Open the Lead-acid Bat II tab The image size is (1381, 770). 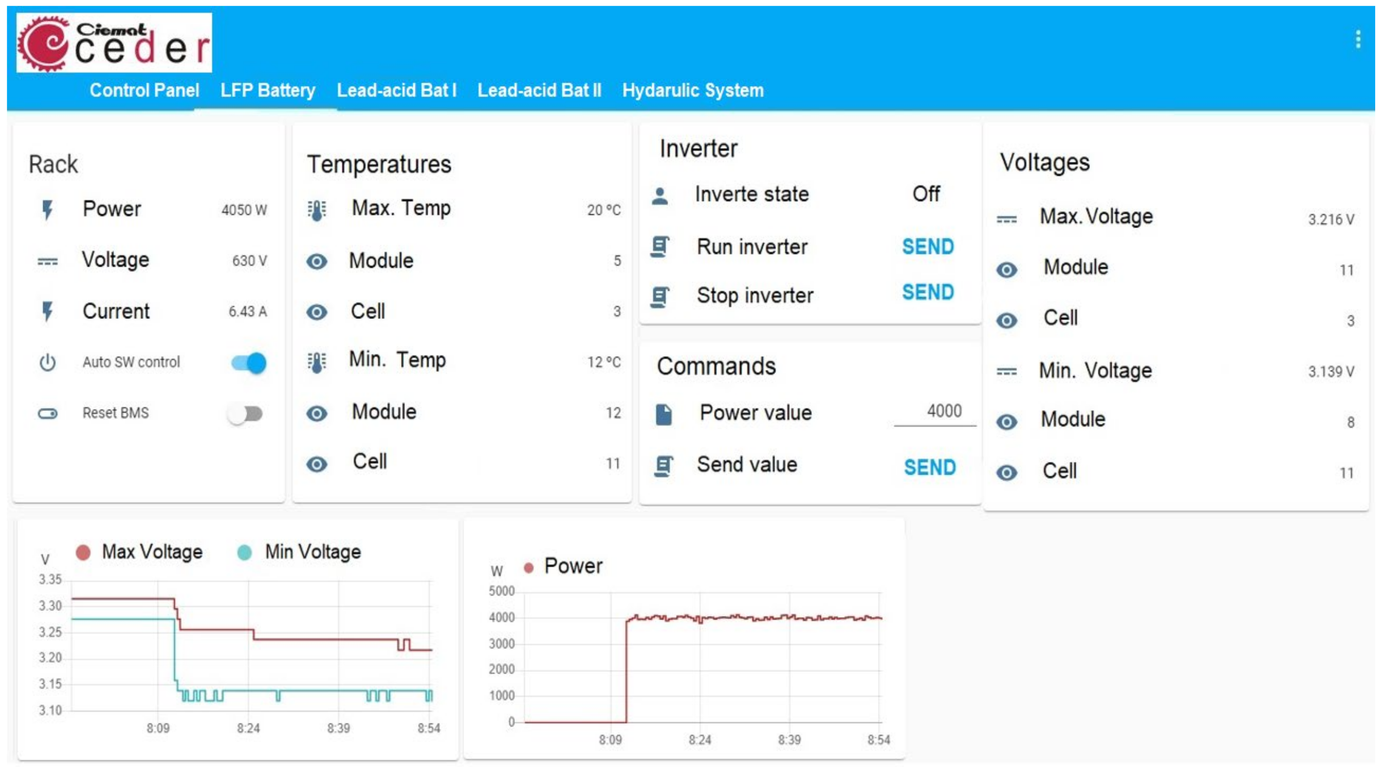539,90
